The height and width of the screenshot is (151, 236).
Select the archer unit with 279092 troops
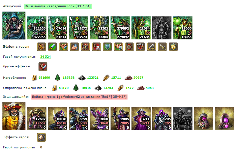coord(120,28)
